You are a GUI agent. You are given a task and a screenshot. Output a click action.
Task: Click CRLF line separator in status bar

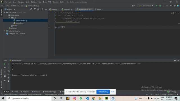click(152, 95)
